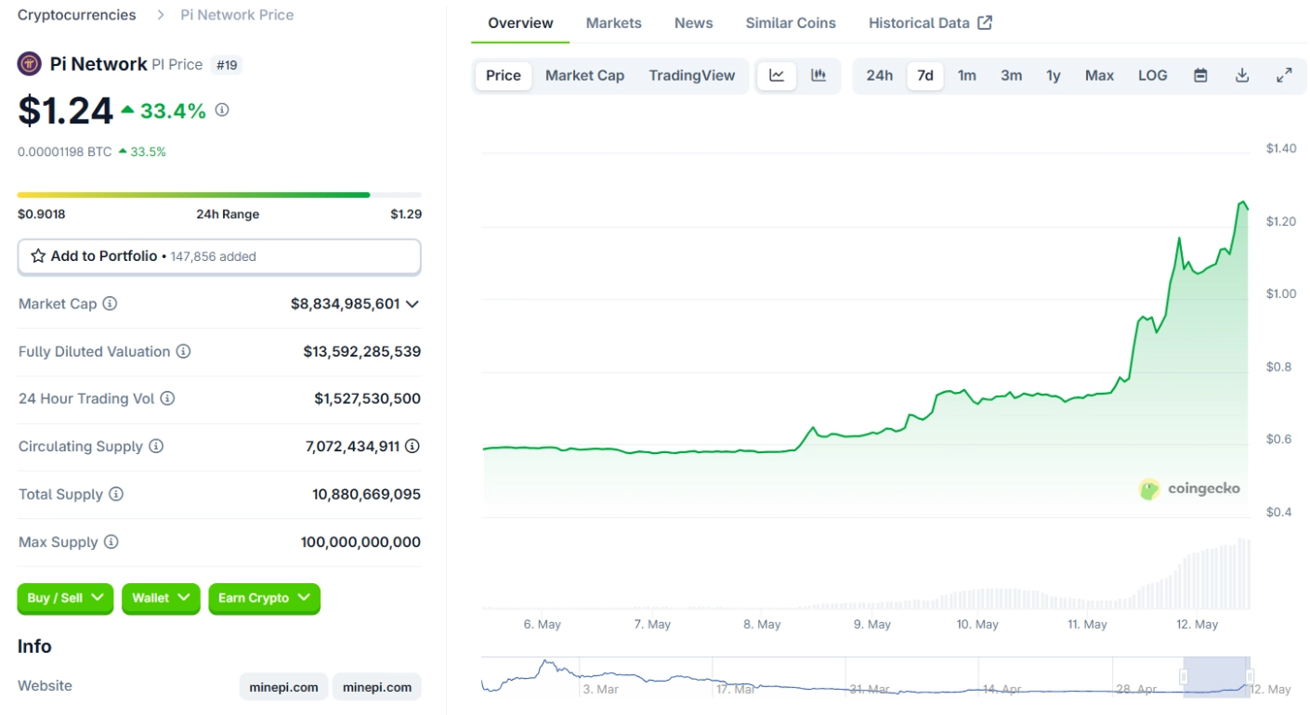This screenshot has height=715, width=1310.
Task: Open the Markets tab
Action: tap(613, 22)
